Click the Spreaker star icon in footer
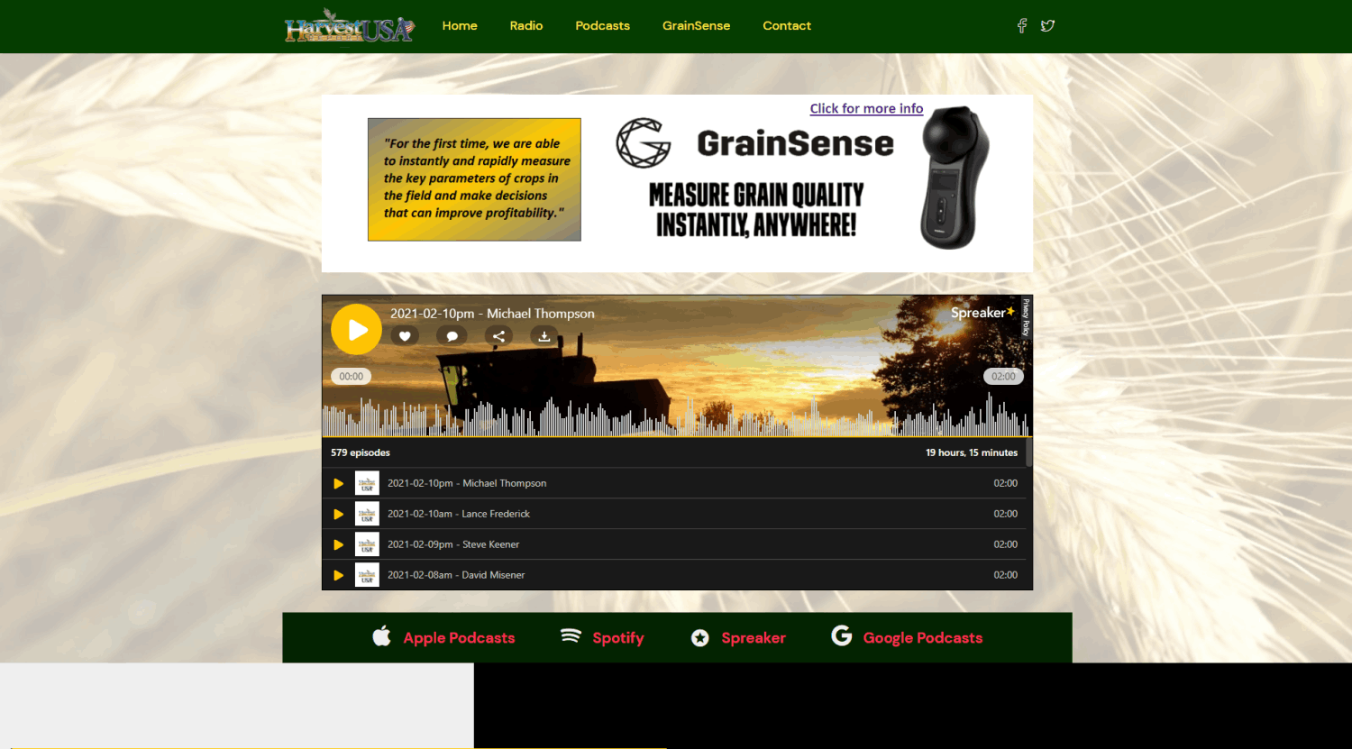Viewport: 1352px width, 749px height. coord(700,638)
